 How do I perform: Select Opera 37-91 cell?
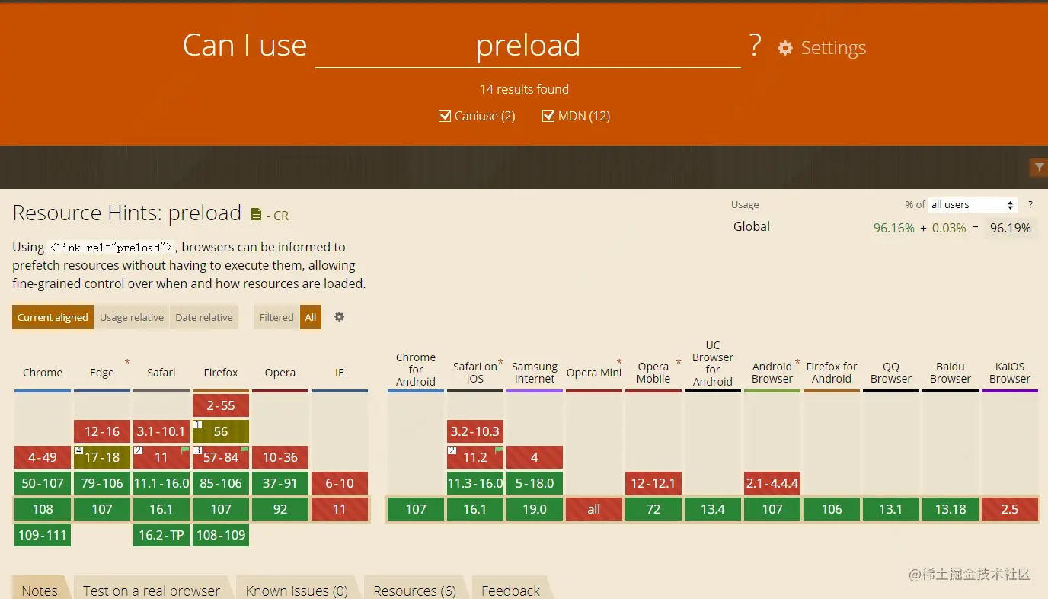tap(280, 483)
